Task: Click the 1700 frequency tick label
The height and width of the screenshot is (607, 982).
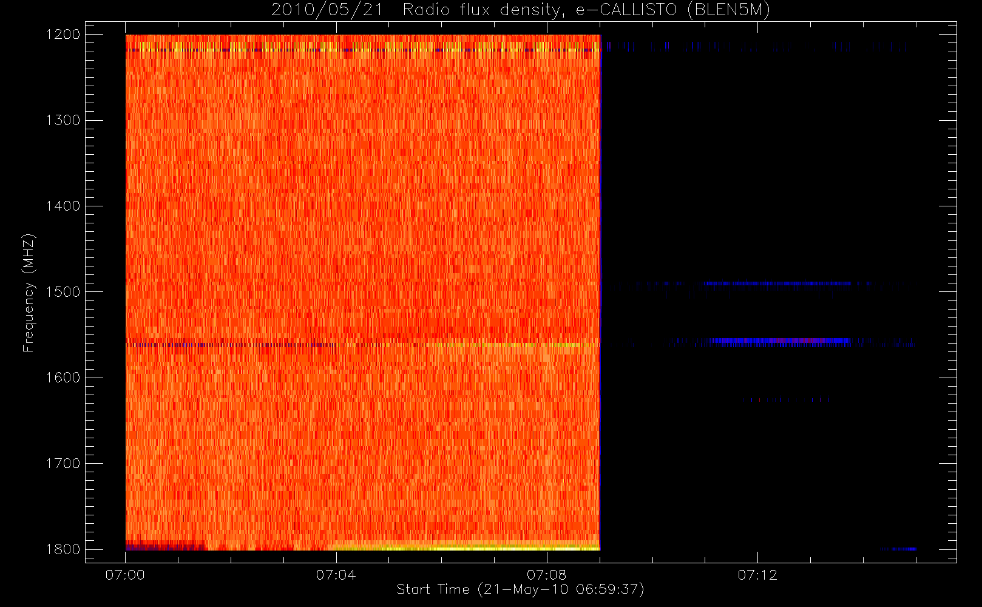Action: point(64,464)
